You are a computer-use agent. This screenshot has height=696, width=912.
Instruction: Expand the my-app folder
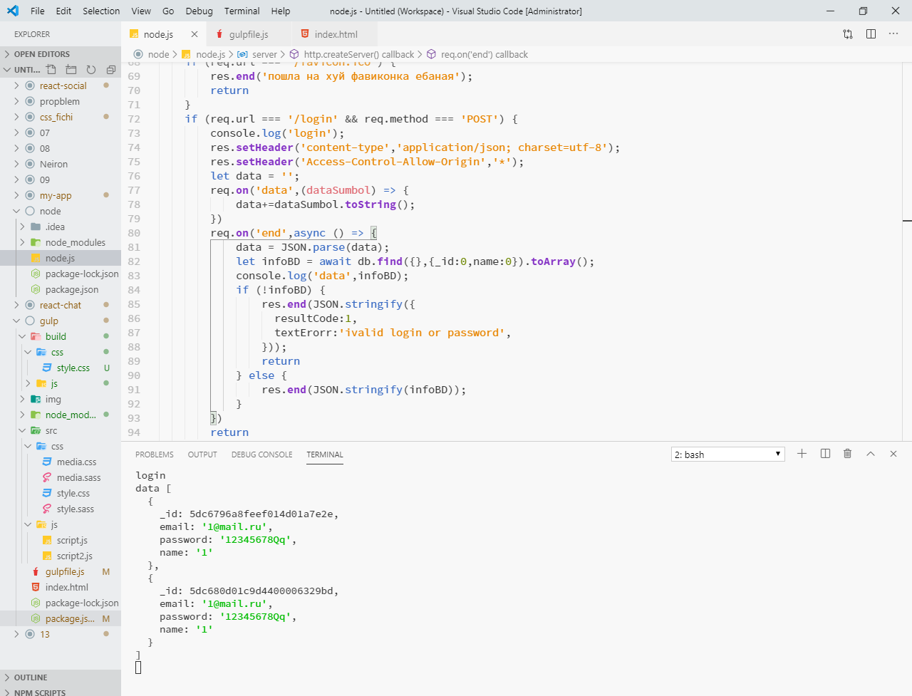pos(17,195)
